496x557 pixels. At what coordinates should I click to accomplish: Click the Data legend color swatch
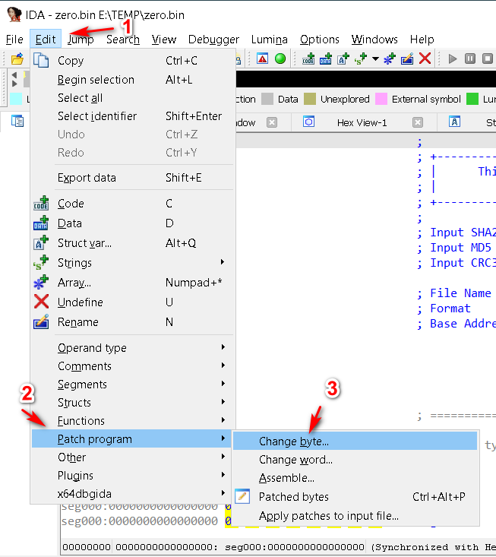point(267,99)
